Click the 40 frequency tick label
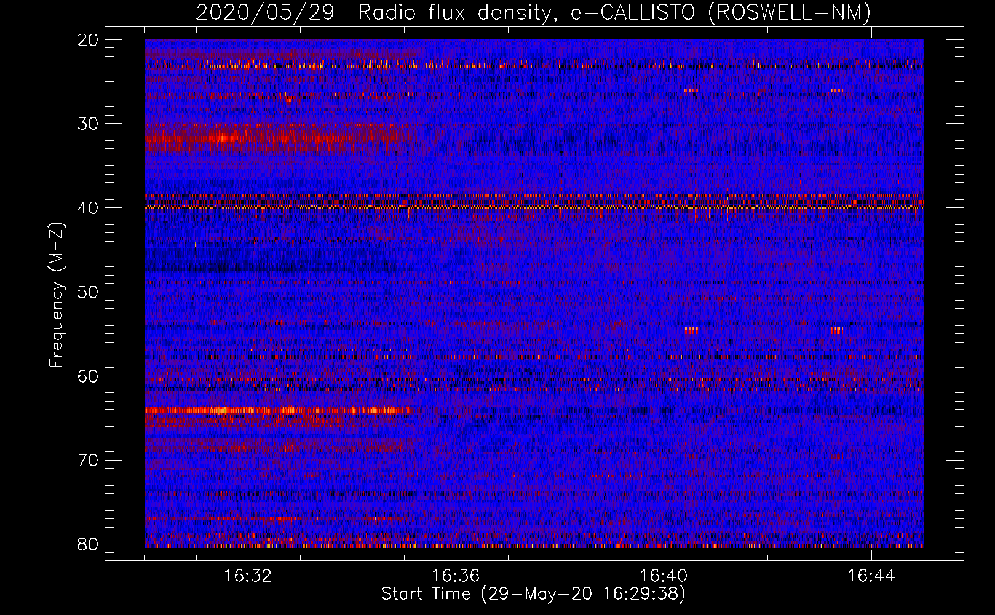Screen dimensions: 995x615 click(x=88, y=208)
